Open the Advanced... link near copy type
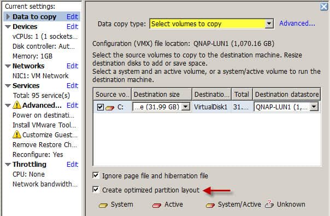Screen dimensions: 330x216 (x=297, y=24)
